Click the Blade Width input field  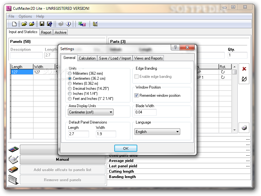(145, 112)
